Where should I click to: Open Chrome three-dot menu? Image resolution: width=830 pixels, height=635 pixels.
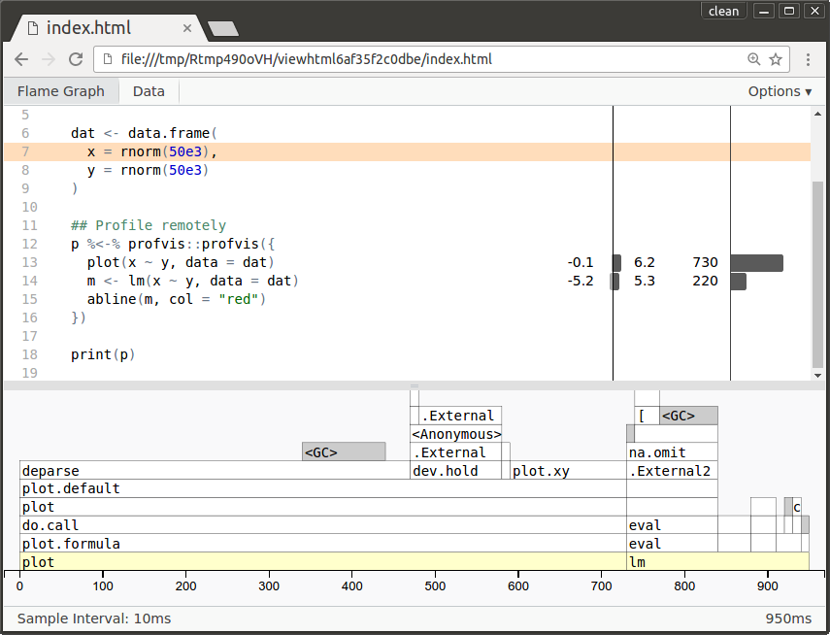(x=808, y=59)
